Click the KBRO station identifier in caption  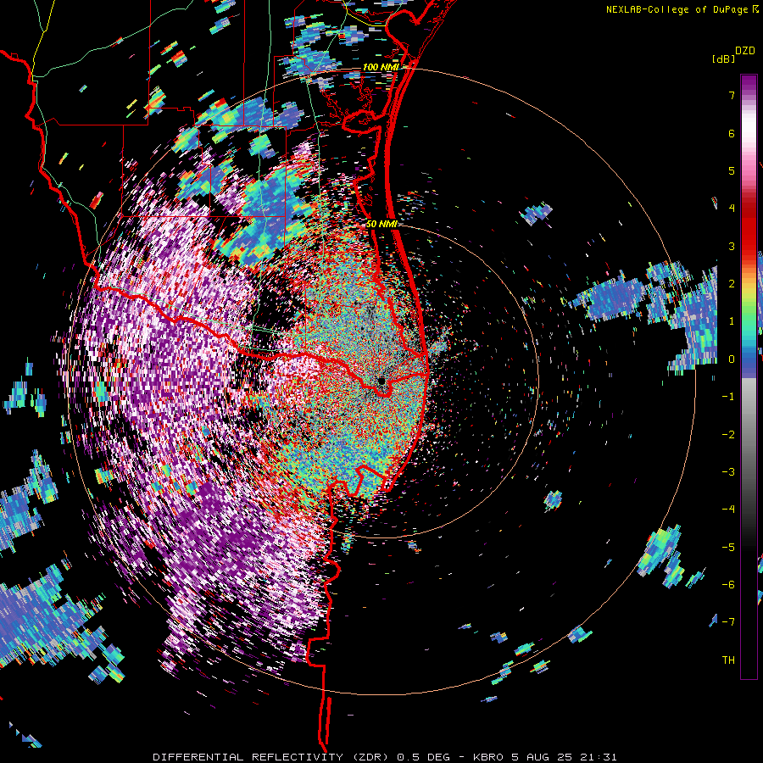(x=488, y=757)
